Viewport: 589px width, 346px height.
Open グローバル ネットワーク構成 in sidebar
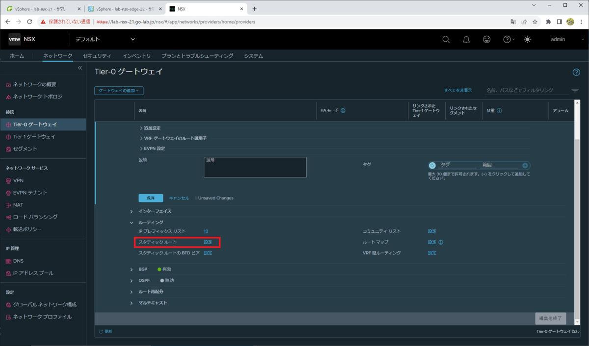tap(44, 304)
